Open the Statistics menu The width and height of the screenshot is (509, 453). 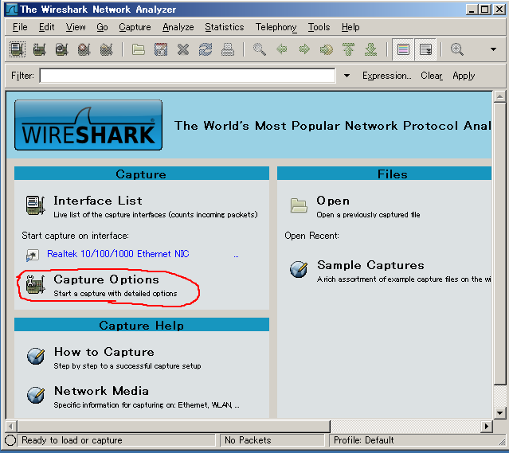[x=225, y=27]
